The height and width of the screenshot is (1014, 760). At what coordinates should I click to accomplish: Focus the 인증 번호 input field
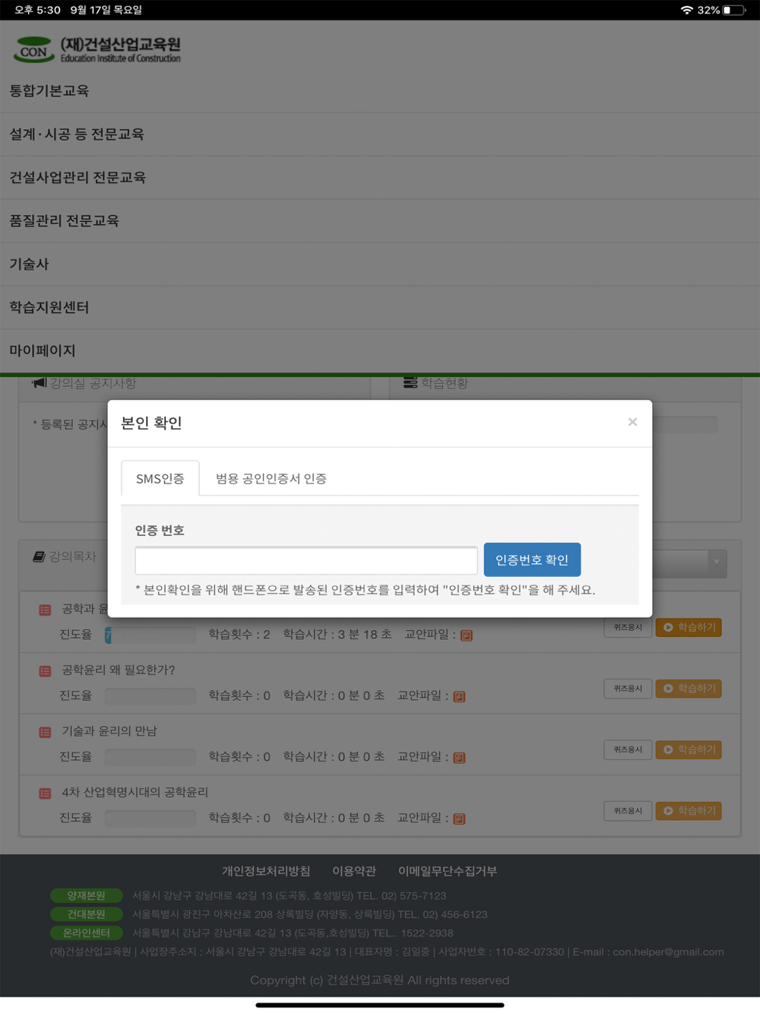click(x=306, y=560)
